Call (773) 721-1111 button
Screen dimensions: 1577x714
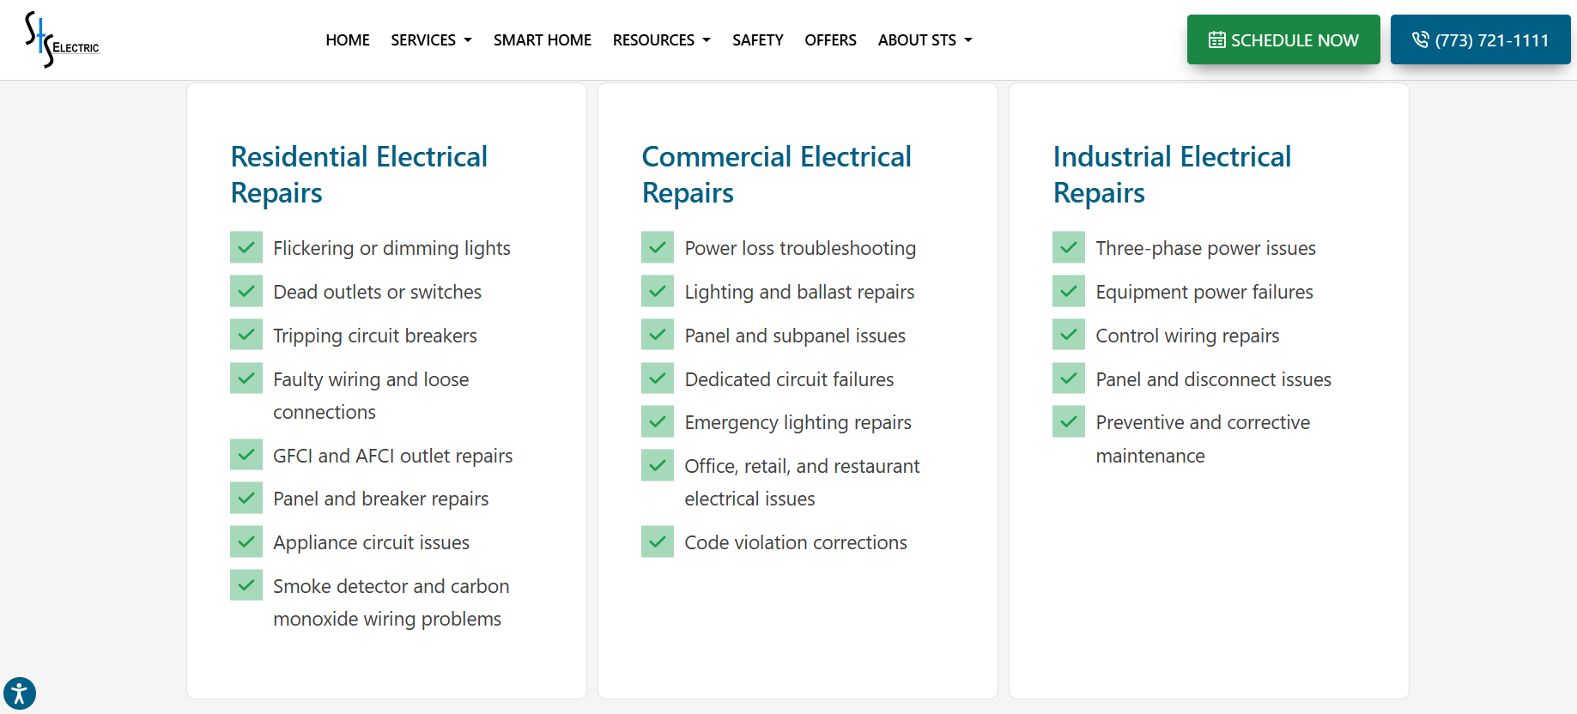(x=1481, y=39)
